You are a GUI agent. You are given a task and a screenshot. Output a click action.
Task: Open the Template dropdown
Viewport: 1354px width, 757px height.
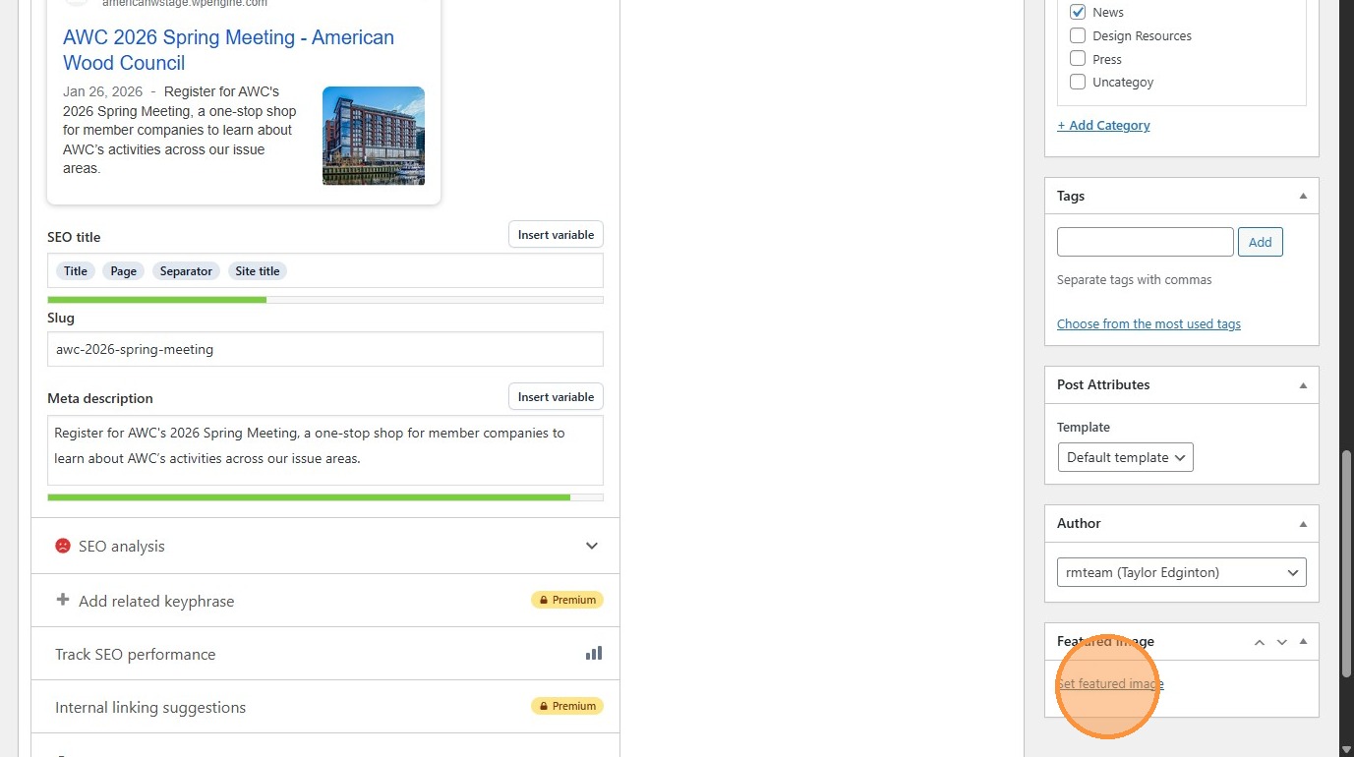(1125, 457)
